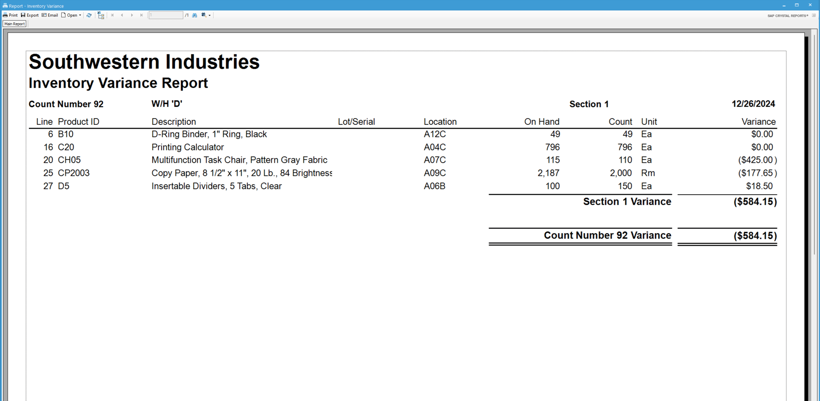This screenshot has height=401, width=820.
Task: Select the previous page arrow
Action: [122, 15]
